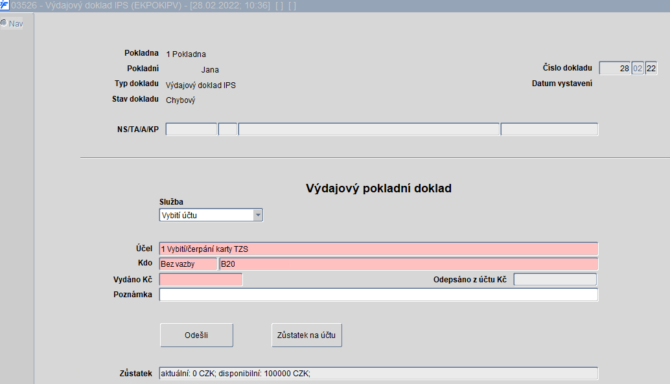Click the text 'Výdajový doklad IPS' value
670x384 pixels.
point(201,85)
